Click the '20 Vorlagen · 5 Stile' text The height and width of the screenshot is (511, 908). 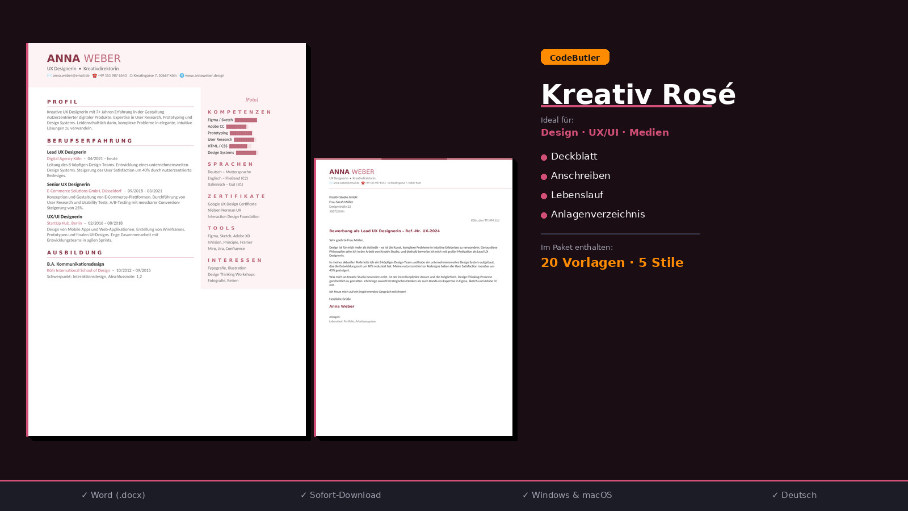612,262
